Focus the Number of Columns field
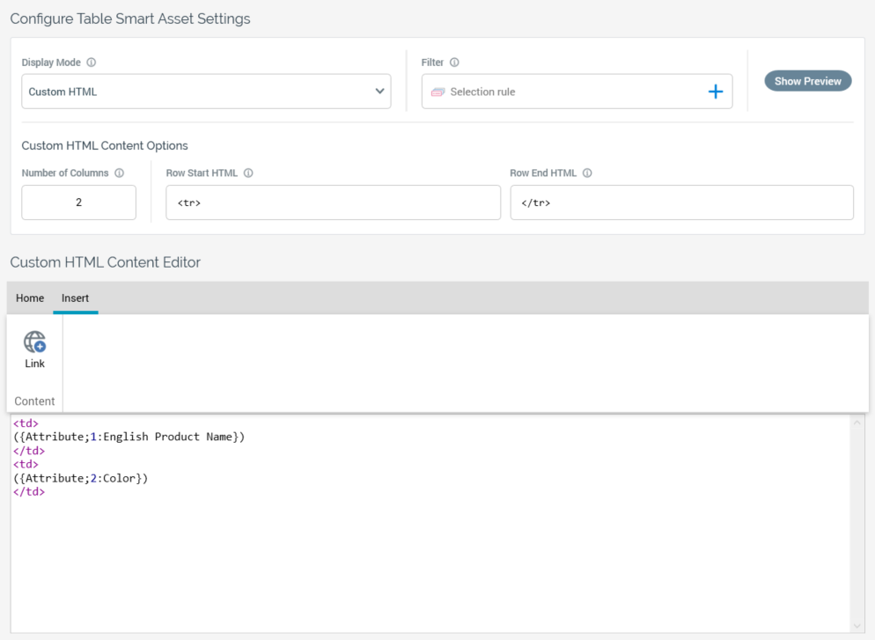 pyautogui.click(x=78, y=202)
